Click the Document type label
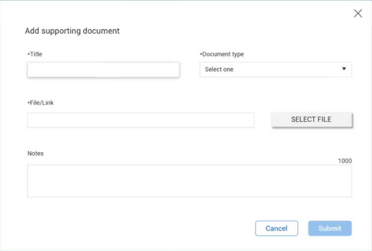Viewport: 372px width, 251px height. tap(223, 54)
